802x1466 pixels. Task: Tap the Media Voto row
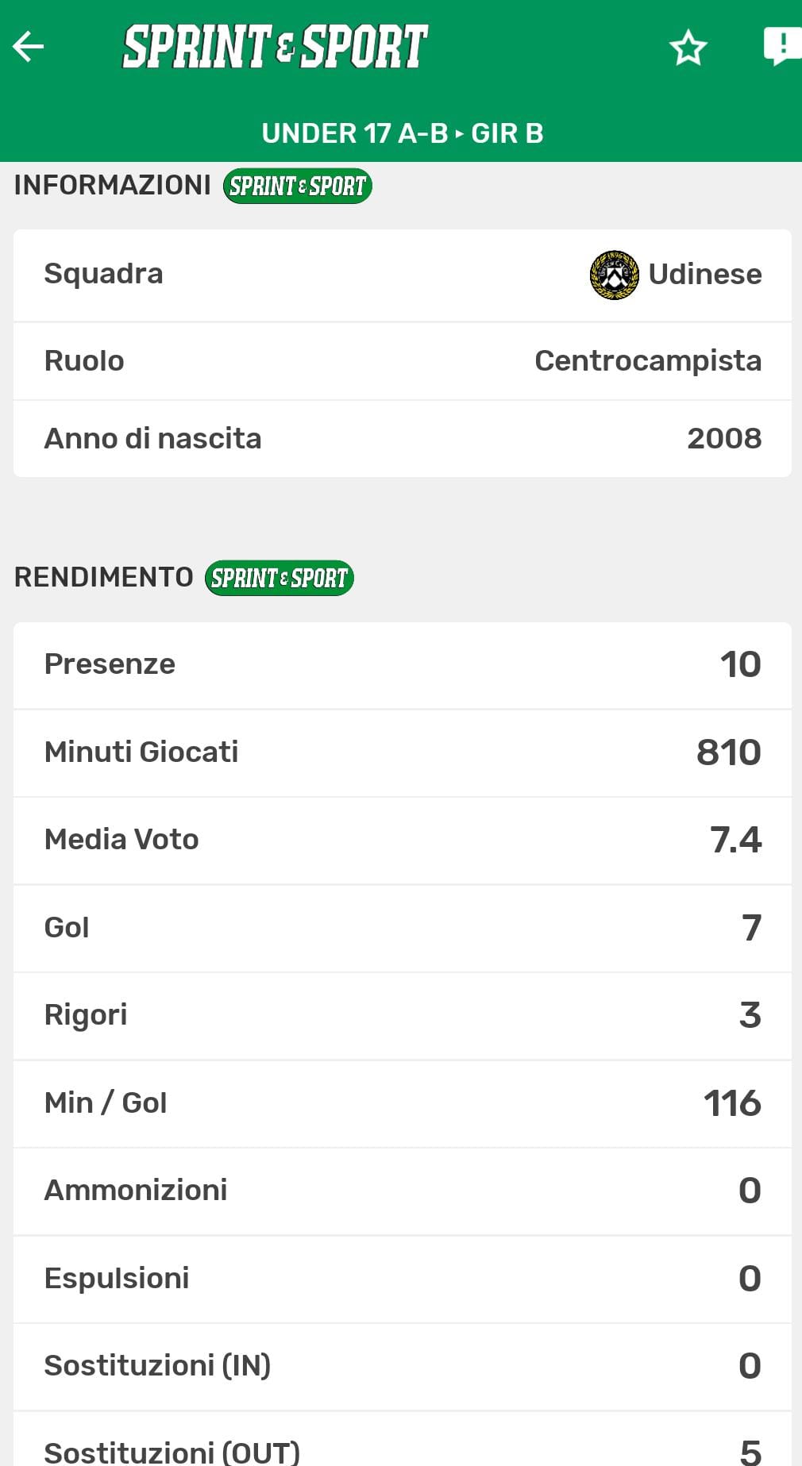(402, 840)
